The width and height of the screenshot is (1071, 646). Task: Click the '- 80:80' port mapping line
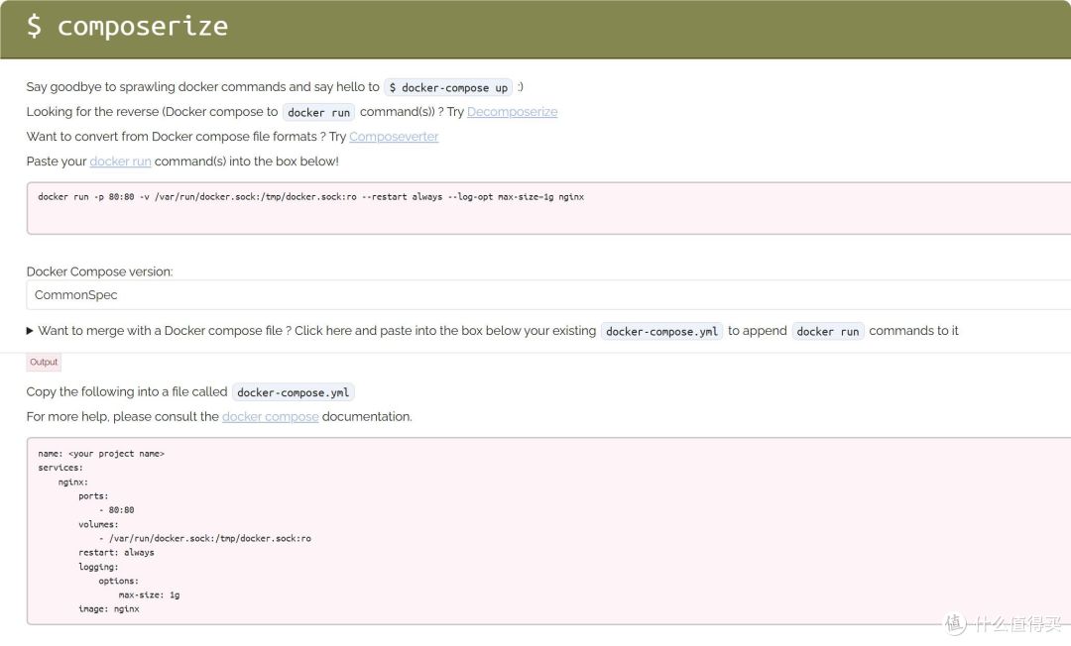(117, 510)
